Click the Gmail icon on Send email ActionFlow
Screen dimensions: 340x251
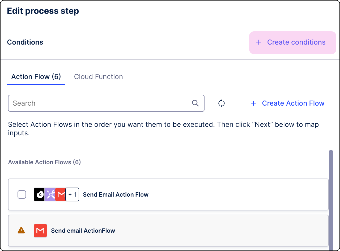coord(40,231)
